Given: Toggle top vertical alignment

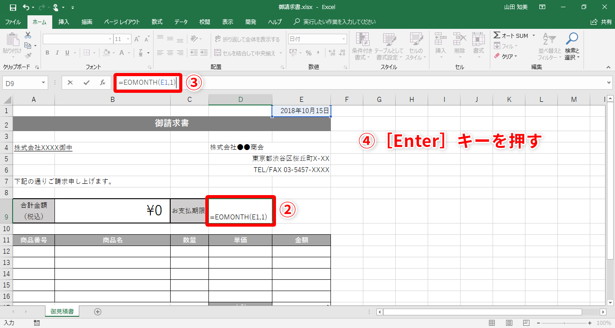Looking at the screenshot, I should pos(160,39).
